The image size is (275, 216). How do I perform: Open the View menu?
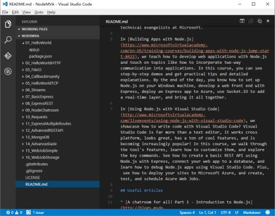(26, 12)
